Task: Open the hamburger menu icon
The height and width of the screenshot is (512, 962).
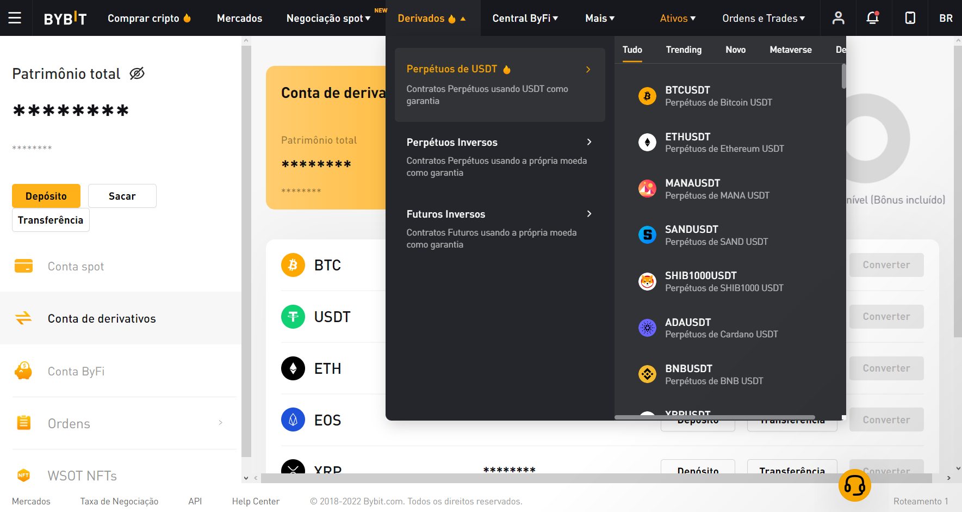Action: (x=15, y=18)
